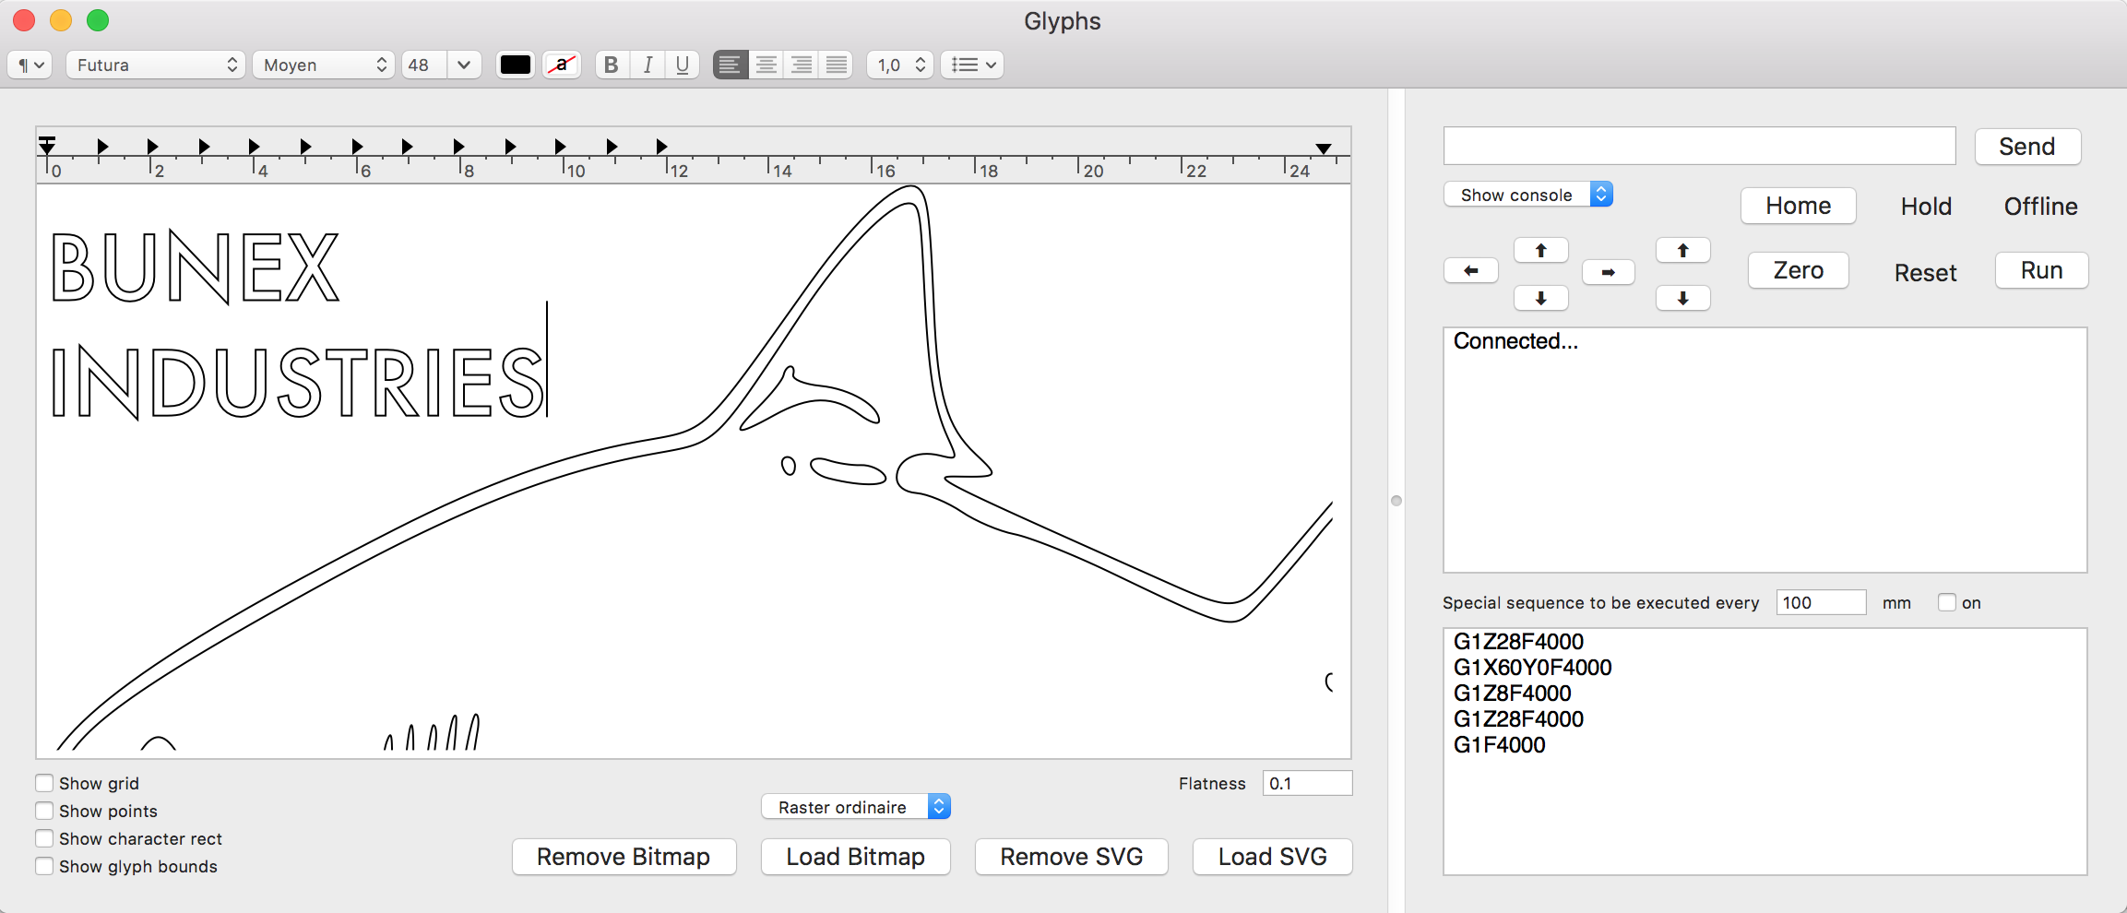Apply underline to text
The width and height of the screenshot is (2127, 913).
click(682, 65)
